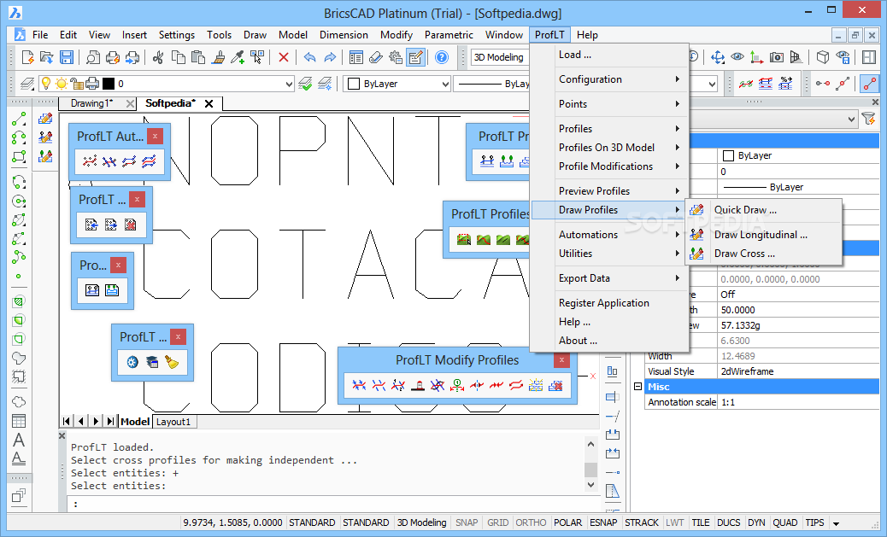The width and height of the screenshot is (887, 537).
Task: Click last icon in ProfLT Modify Profiles toolbar
Action: click(555, 386)
